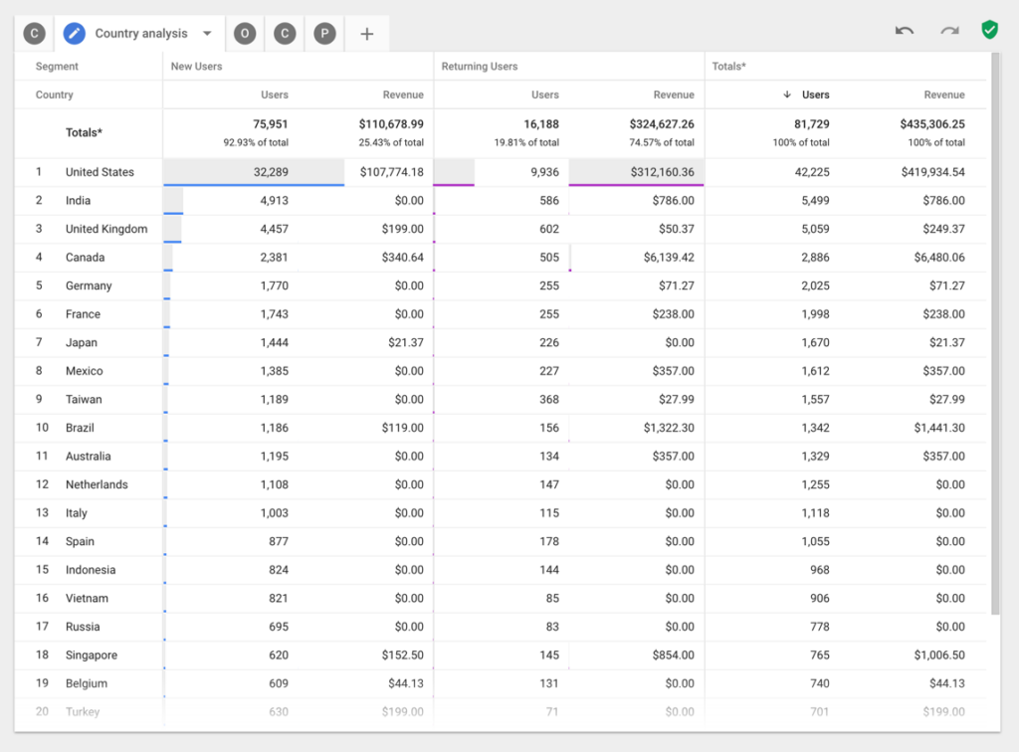Click the blue pencil edit icon

pyautogui.click(x=75, y=34)
